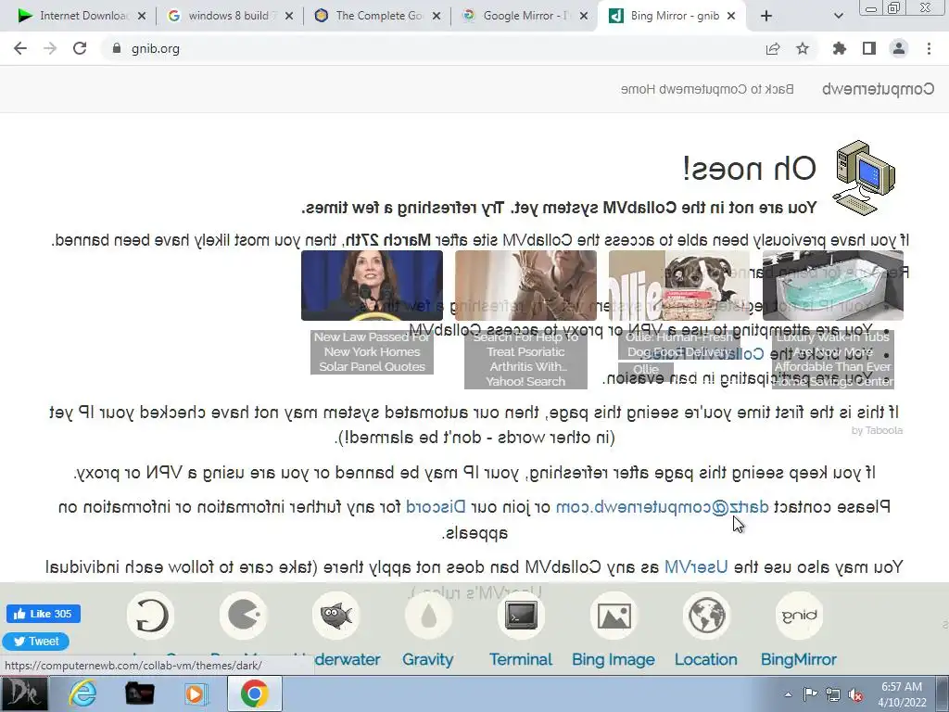
Task: Open the mirrored UserVM link
Action: click(x=696, y=566)
